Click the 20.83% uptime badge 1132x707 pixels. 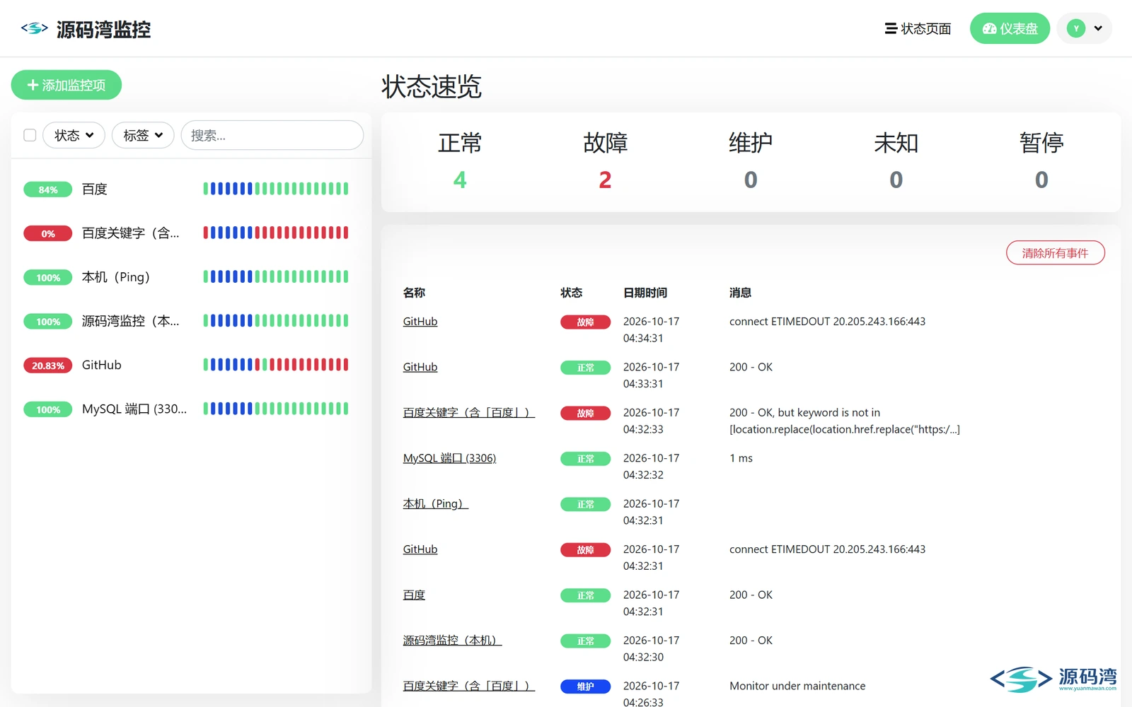point(48,366)
